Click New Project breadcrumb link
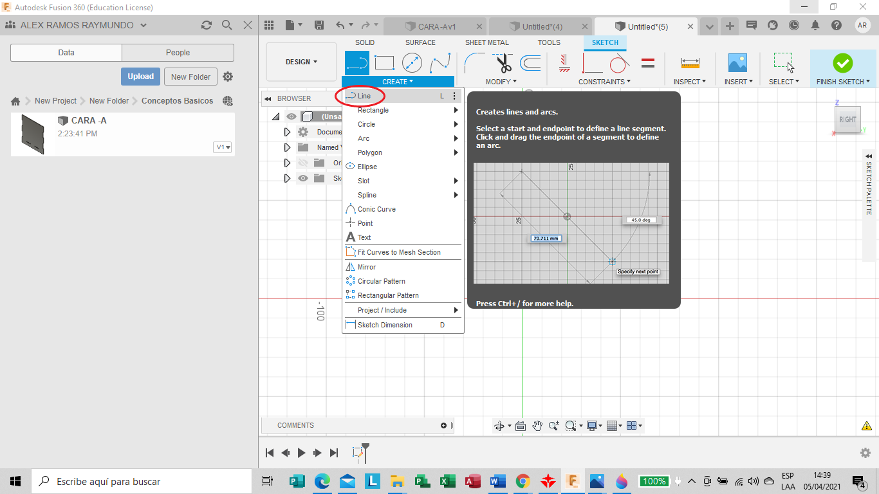The image size is (879, 494). 55,101
